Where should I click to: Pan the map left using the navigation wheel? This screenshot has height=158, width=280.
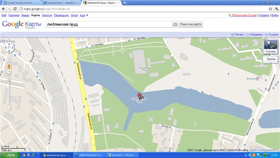[6, 48]
